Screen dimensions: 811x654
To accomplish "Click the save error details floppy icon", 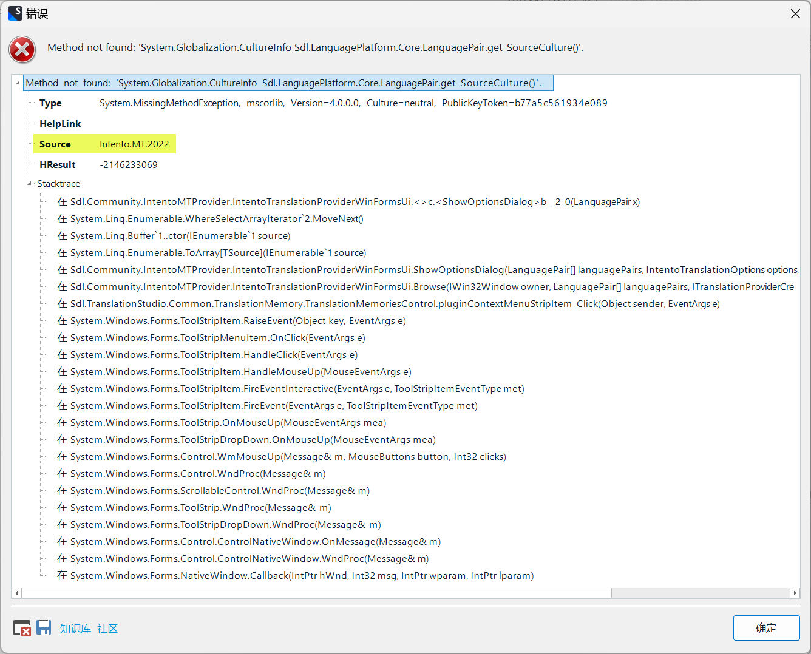I will pos(44,627).
